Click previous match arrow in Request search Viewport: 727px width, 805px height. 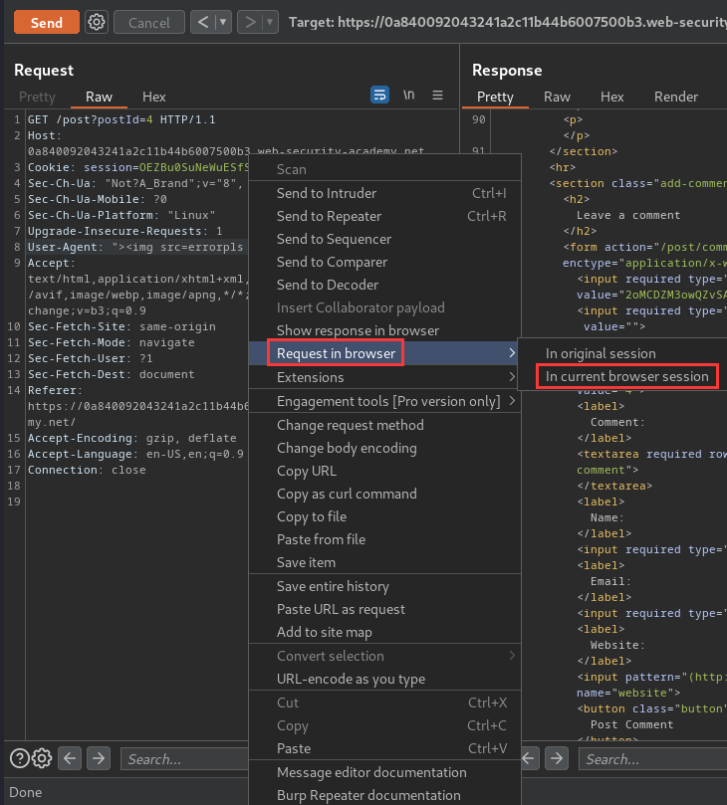[70, 758]
